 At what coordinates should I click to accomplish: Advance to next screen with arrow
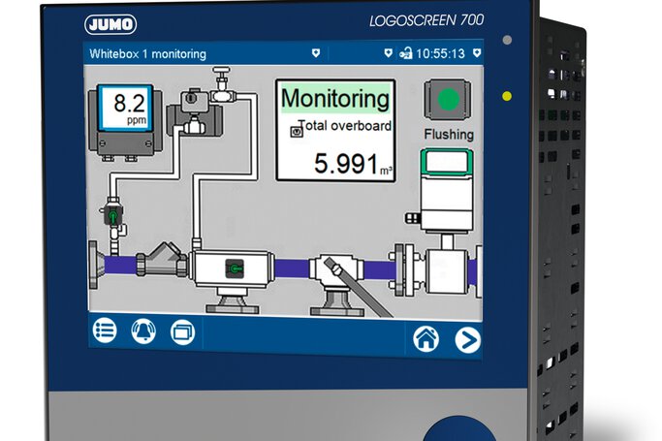pyautogui.click(x=468, y=340)
